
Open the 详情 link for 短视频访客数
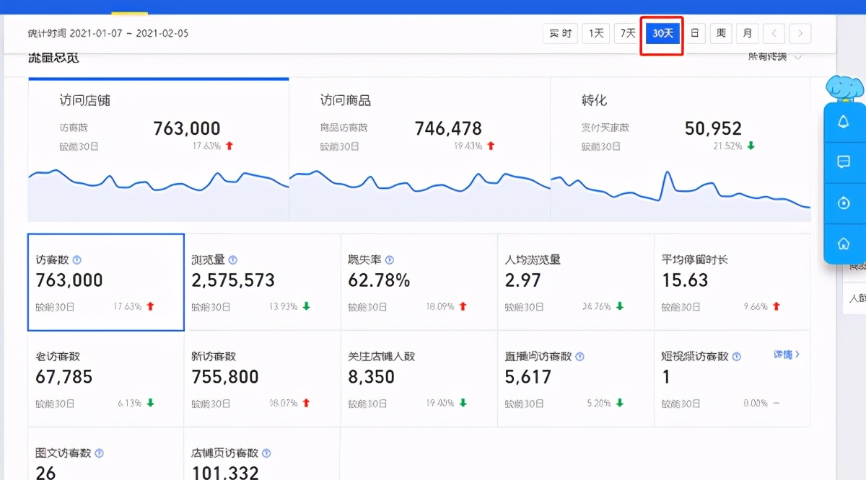(787, 355)
